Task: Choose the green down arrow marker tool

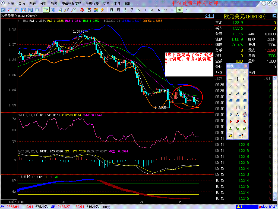Action: coord(230,129)
